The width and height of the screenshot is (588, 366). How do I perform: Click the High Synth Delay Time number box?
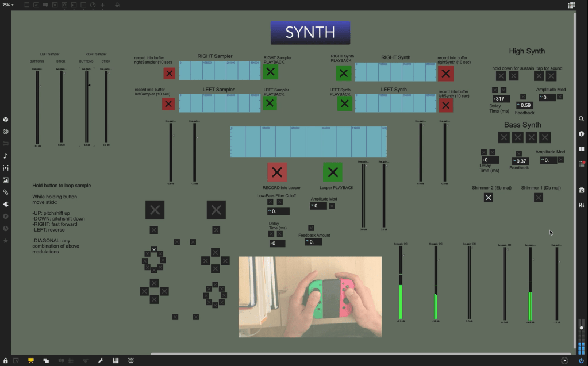point(501,99)
